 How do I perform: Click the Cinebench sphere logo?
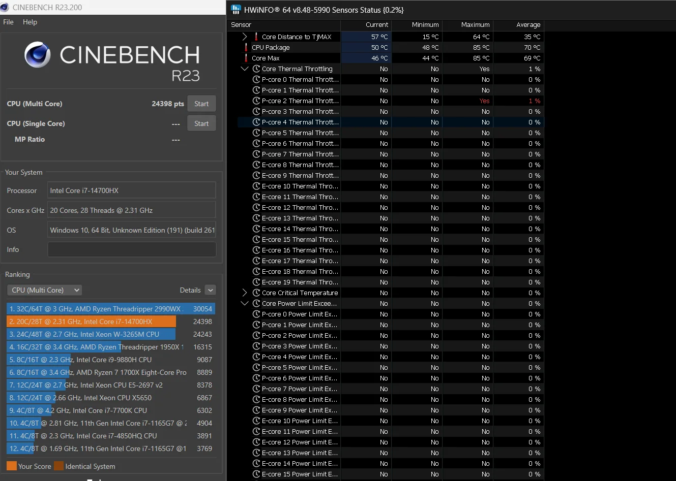[x=38, y=55]
